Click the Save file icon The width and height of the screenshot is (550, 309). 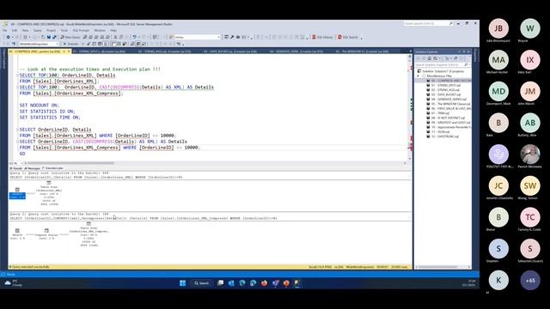coord(49,37)
